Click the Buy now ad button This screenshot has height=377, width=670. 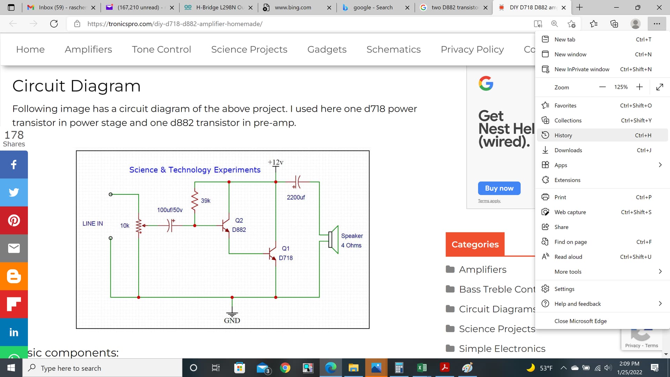point(499,188)
